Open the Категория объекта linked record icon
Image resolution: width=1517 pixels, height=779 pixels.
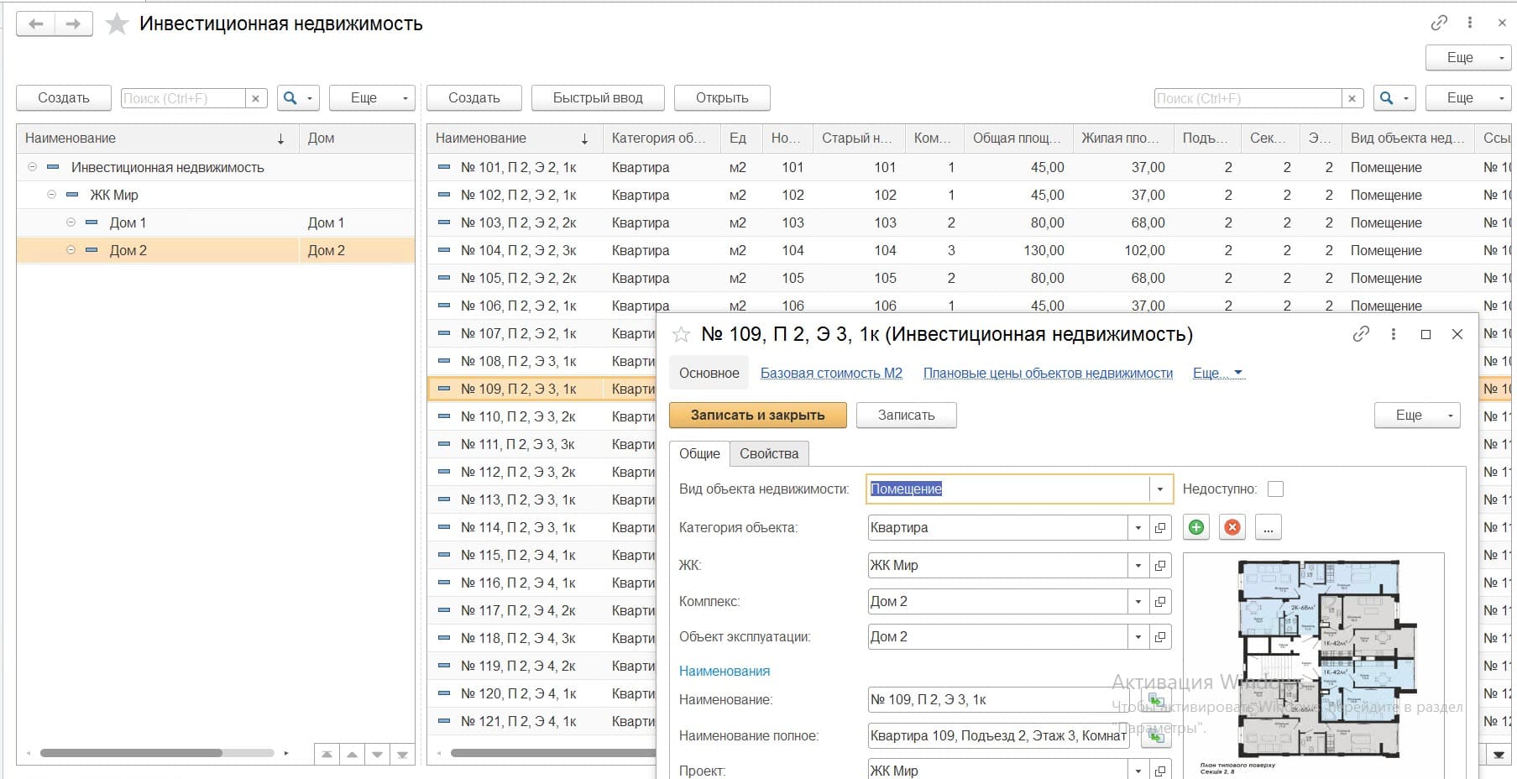click(x=1160, y=528)
